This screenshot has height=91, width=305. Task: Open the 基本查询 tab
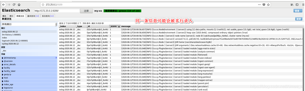[x=33, y=16]
